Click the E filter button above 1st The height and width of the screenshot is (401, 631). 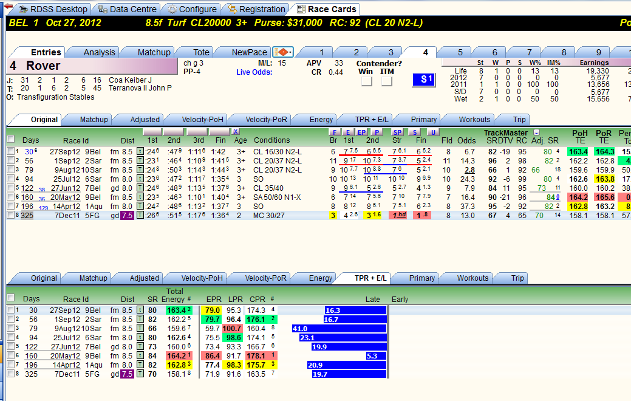point(348,132)
